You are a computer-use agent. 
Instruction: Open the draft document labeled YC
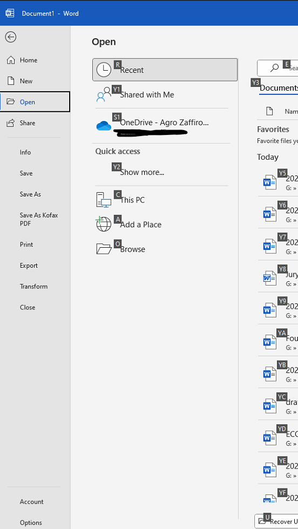pos(278,406)
